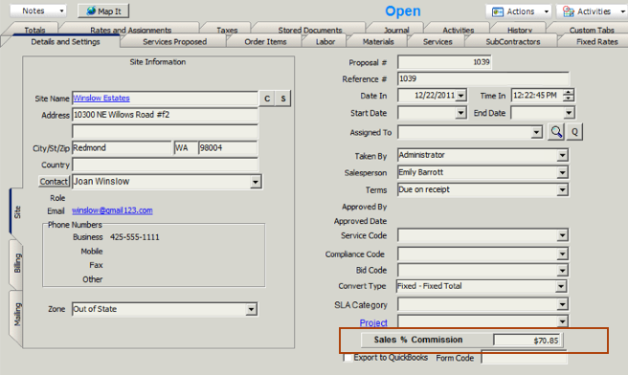The width and height of the screenshot is (628, 375).
Task: Click the Country input field
Action: pos(165,165)
